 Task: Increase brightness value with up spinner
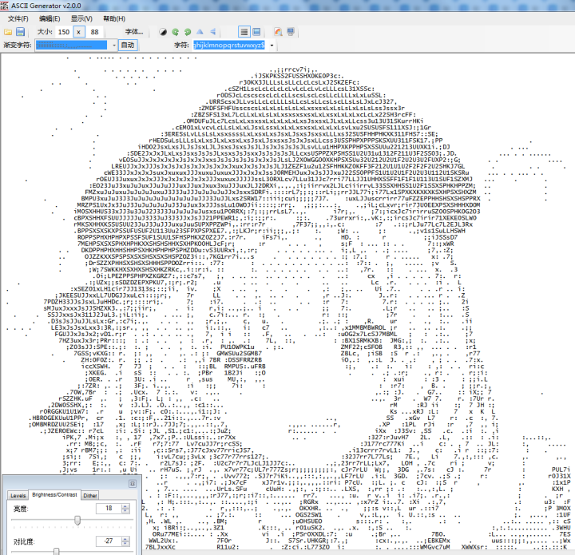[125, 506]
